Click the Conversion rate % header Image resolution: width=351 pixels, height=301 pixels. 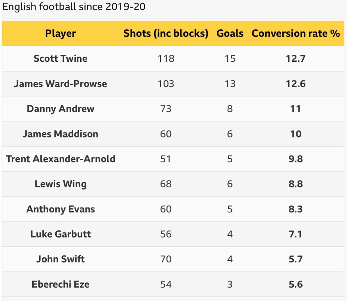pos(296,33)
